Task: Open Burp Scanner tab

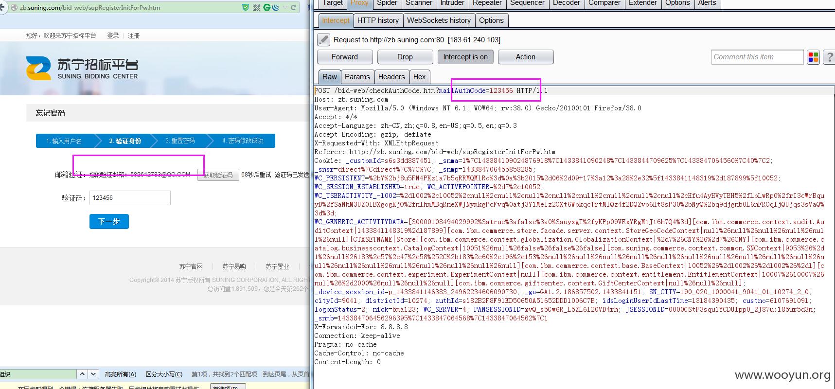Action: [x=419, y=3]
